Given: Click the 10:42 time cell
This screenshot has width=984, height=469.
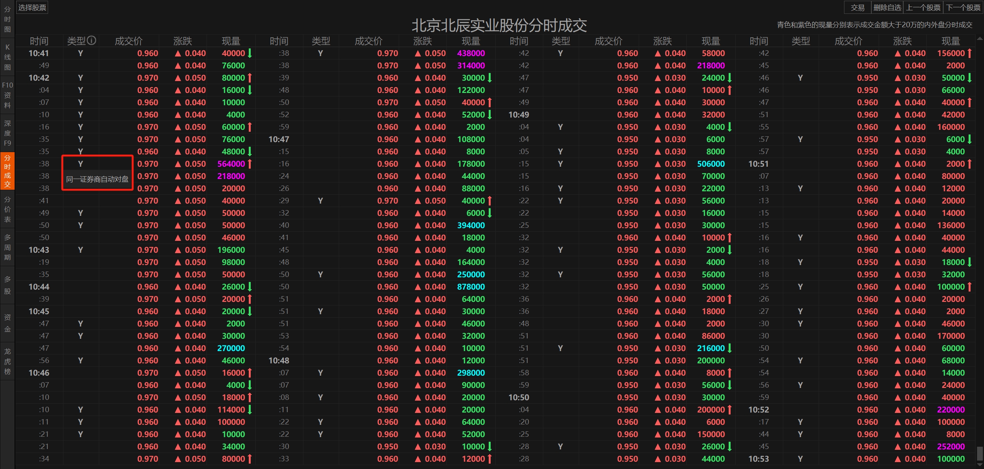Looking at the screenshot, I should (39, 78).
